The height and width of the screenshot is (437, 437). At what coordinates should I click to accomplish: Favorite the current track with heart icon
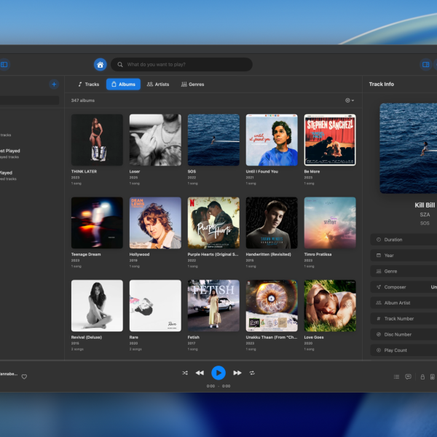[24, 377]
